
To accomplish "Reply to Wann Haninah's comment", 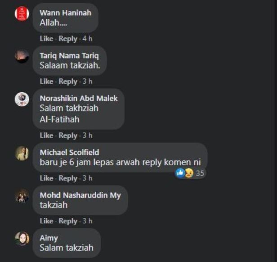I will pyautogui.click(x=68, y=39).
